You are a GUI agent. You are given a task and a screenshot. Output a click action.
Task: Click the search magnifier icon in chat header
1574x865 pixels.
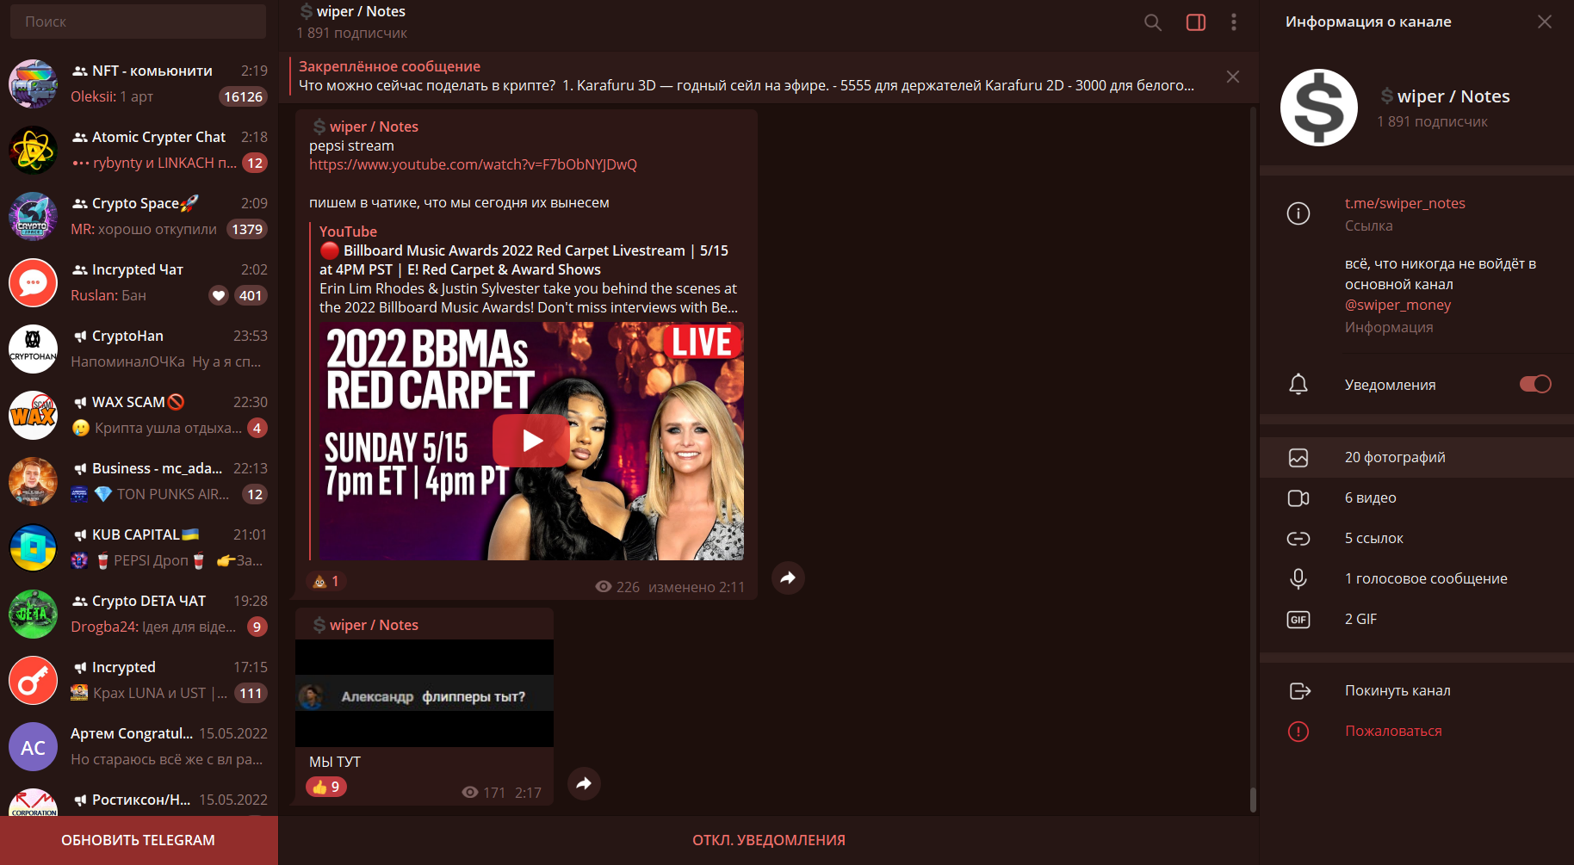[x=1152, y=22]
